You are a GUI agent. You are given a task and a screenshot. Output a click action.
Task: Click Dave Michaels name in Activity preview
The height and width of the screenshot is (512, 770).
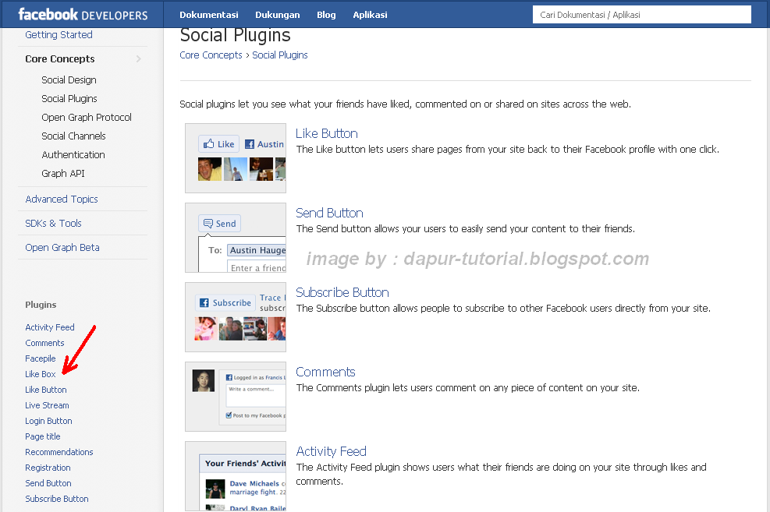click(254, 483)
